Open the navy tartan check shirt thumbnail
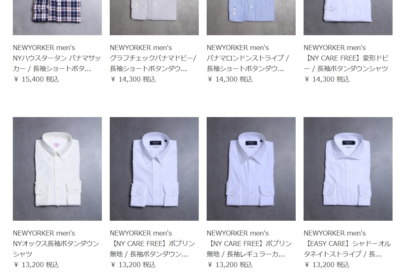This screenshot has width=413, height=272. coord(57,17)
